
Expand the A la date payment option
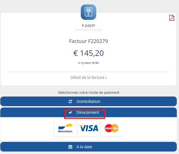[x=89, y=147]
